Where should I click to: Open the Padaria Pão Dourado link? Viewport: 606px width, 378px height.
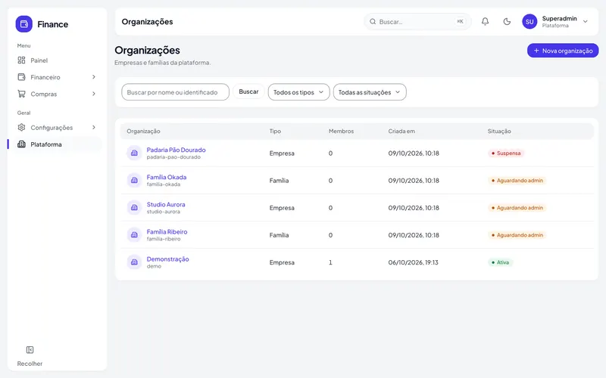pyautogui.click(x=176, y=150)
